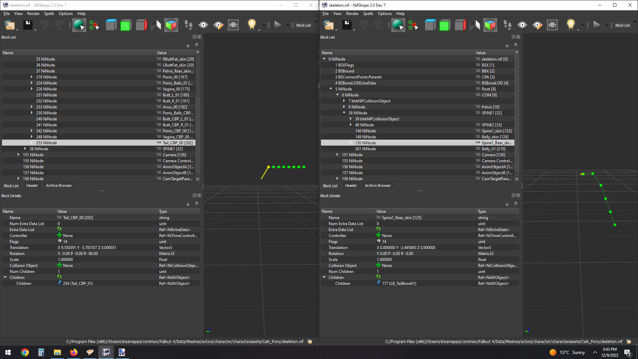Expand 218 NiNode Penis_00 row in left window
Viewport: 638px width, 359px height.
32,77
